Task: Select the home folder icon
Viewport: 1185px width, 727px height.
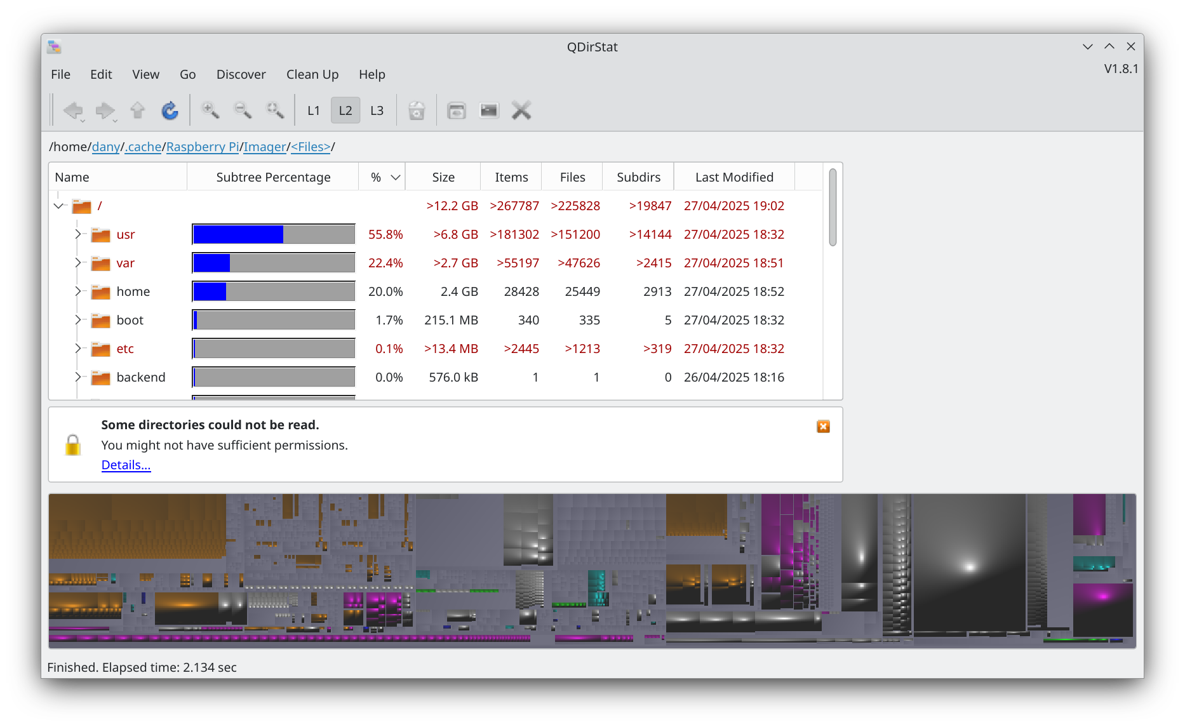Action: pyautogui.click(x=100, y=292)
